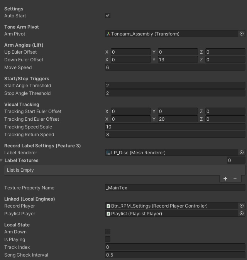Viewport: 247px width, 260px height.
Task: Click the Playlist script icon
Action: point(108,214)
